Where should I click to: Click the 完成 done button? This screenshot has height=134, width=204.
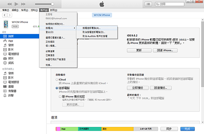pos(187,129)
